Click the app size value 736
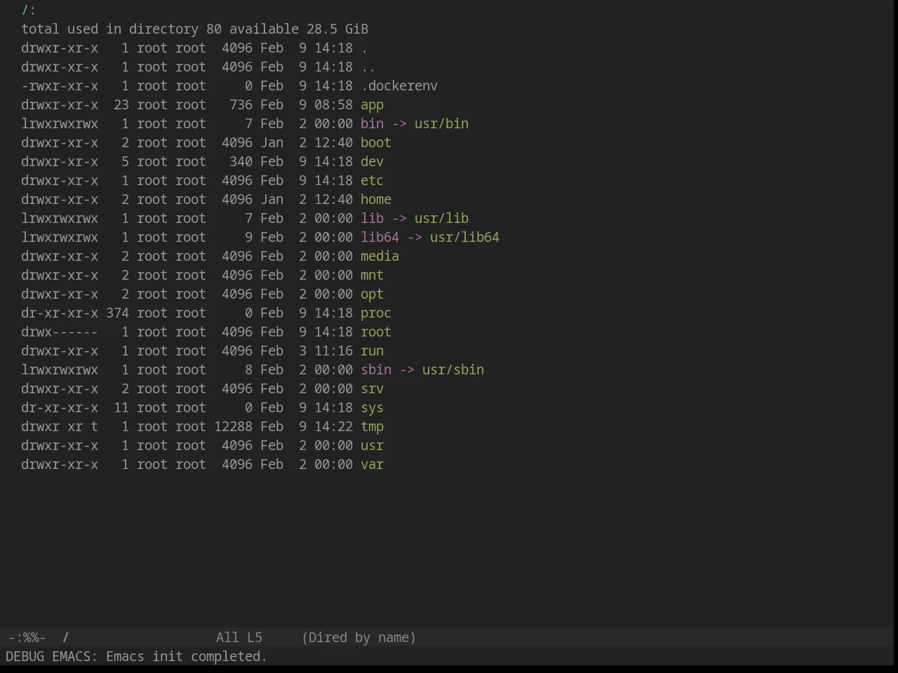The width and height of the screenshot is (898, 673). (x=241, y=105)
